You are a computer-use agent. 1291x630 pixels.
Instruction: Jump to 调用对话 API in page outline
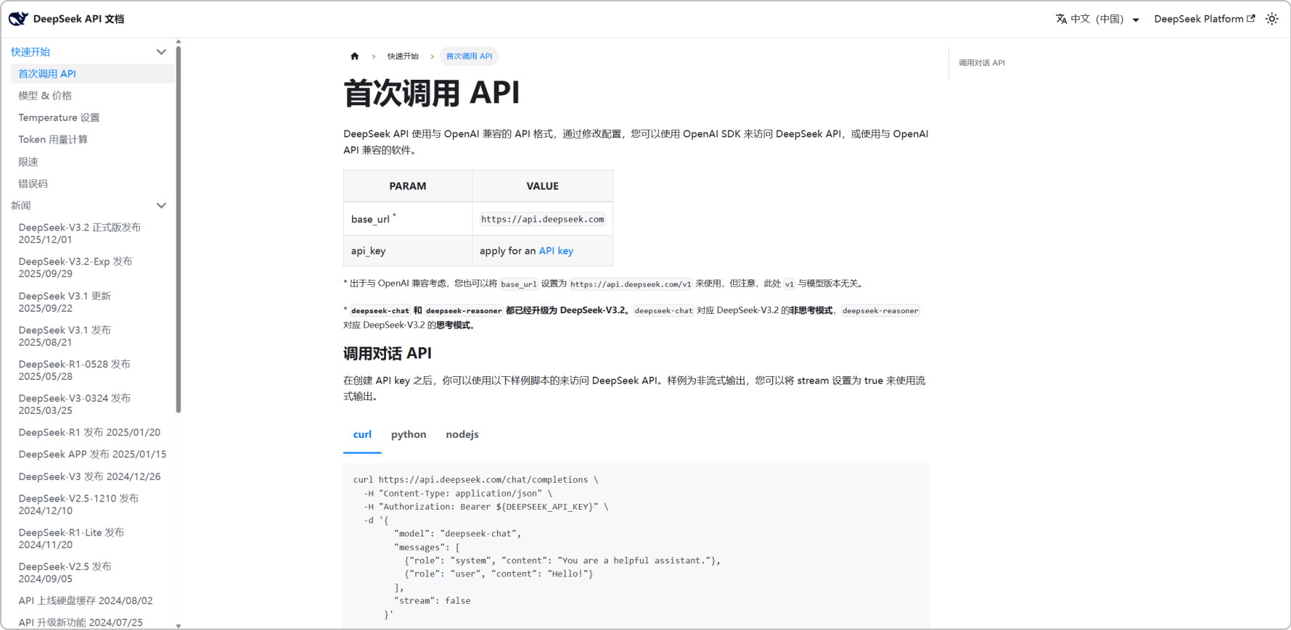pos(982,63)
